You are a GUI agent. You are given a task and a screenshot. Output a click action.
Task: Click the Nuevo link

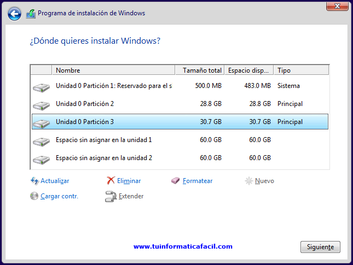(x=264, y=181)
